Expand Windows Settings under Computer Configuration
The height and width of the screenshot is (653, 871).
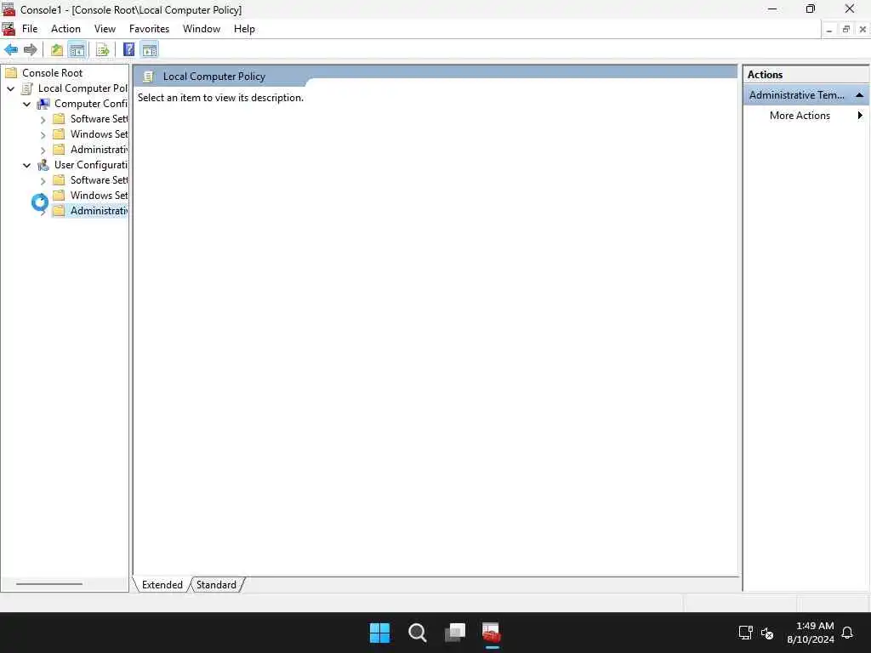43,134
